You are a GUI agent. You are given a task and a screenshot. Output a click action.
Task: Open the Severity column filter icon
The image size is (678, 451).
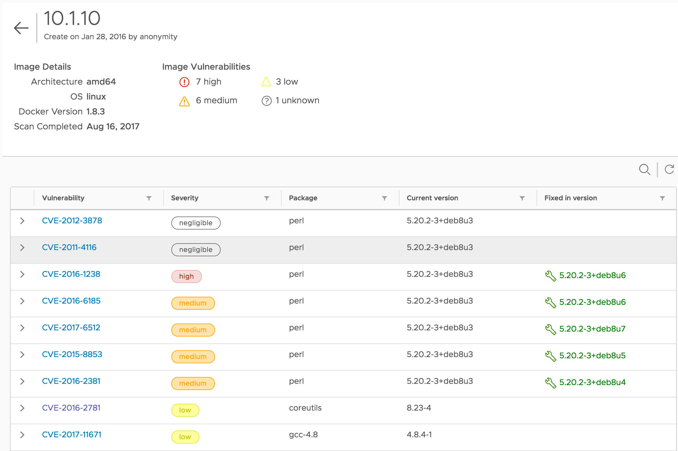[267, 198]
